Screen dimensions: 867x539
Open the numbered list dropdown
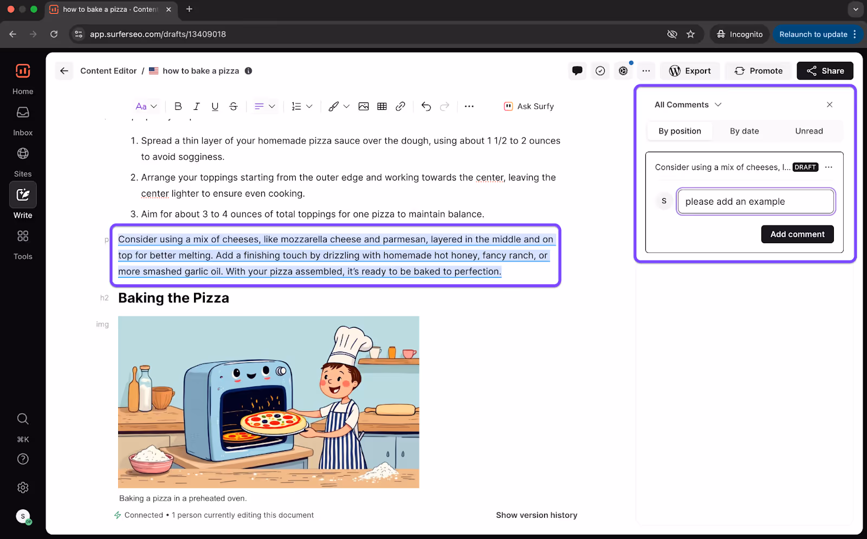click(302, 106)
